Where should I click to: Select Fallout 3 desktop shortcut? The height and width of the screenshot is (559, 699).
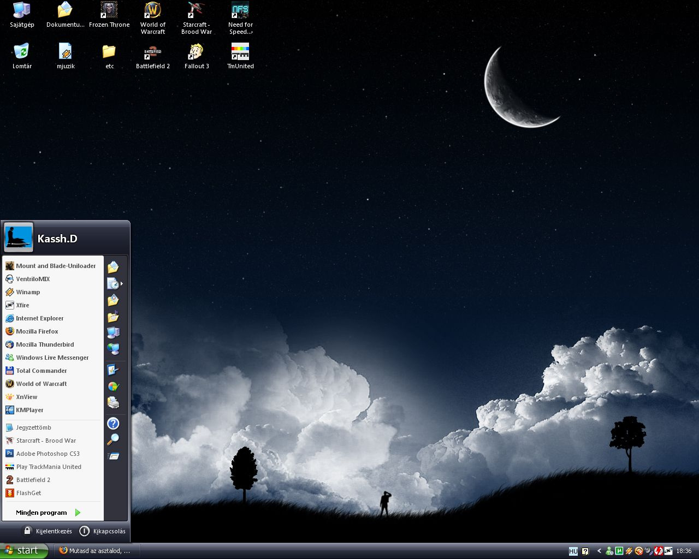[197, 57]
